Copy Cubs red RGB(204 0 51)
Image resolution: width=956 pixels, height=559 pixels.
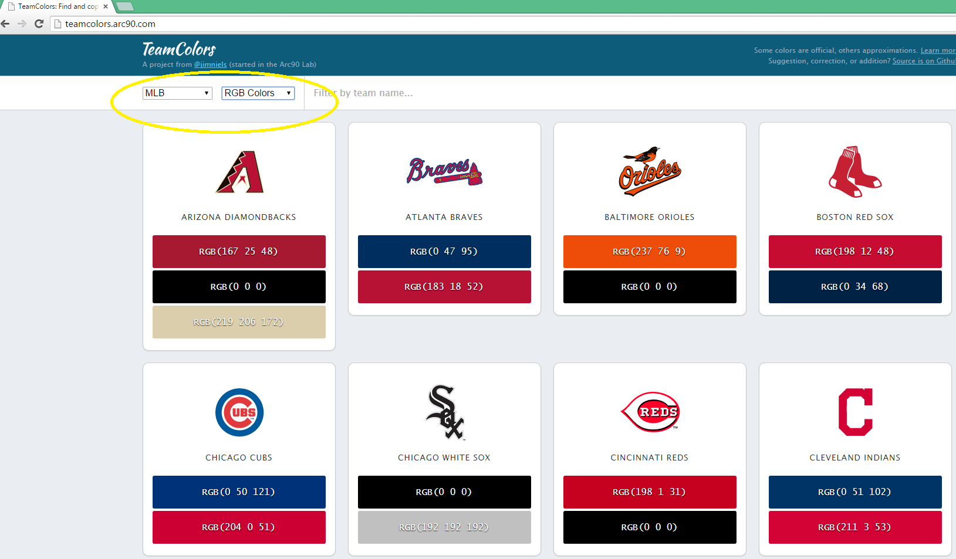[239, 527]
